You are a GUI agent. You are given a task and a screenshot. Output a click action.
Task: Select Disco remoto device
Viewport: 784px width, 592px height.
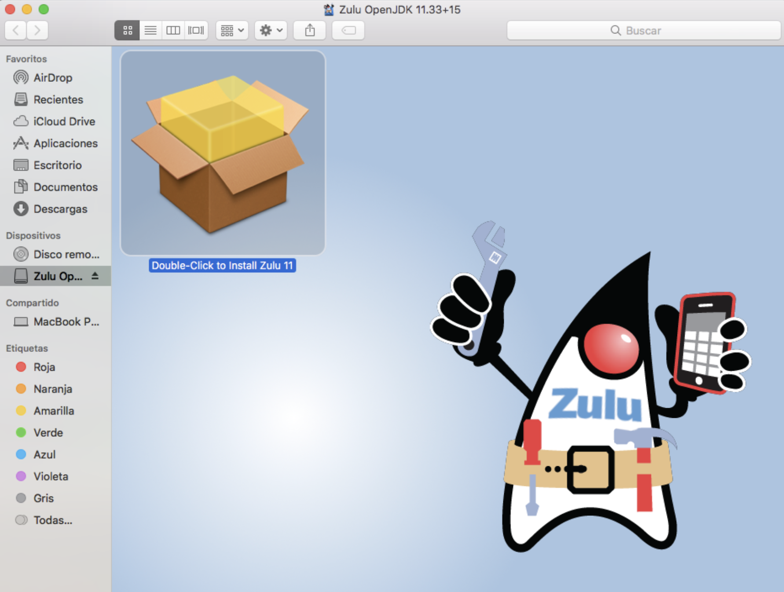point(55,254)
